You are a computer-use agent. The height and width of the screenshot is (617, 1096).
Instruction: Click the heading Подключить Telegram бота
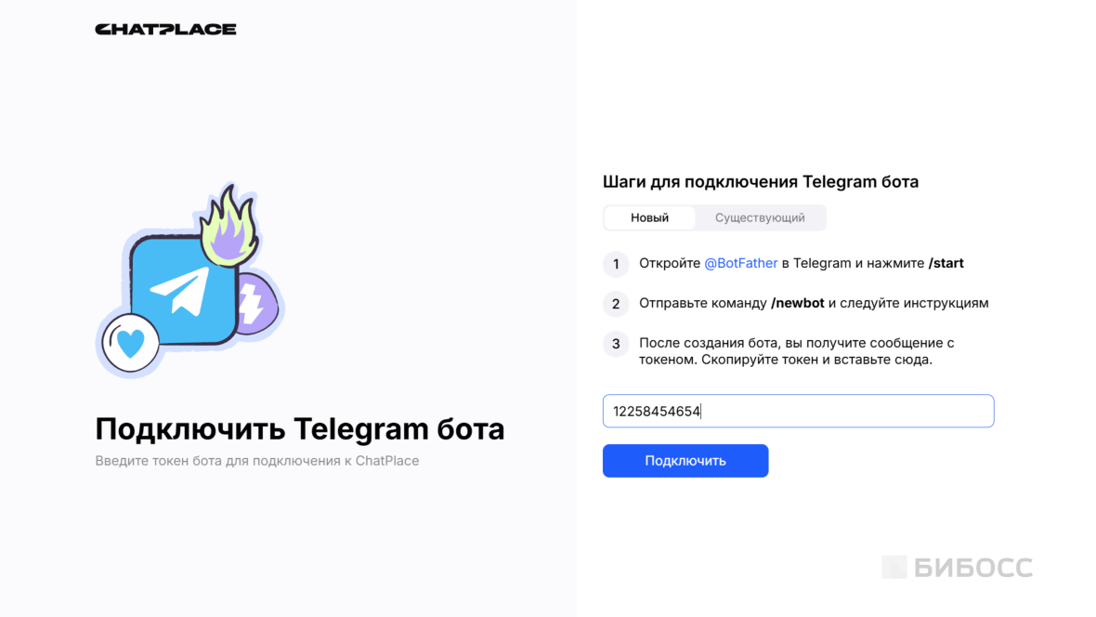[300, 428]
